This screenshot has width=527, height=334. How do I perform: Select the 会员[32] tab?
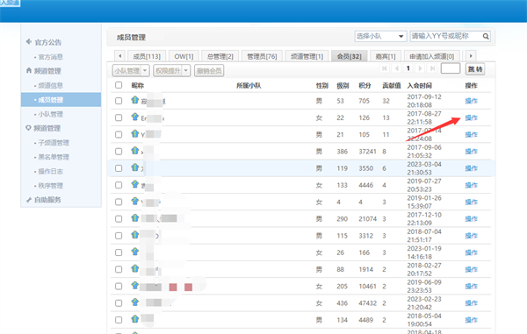point(350,56)
